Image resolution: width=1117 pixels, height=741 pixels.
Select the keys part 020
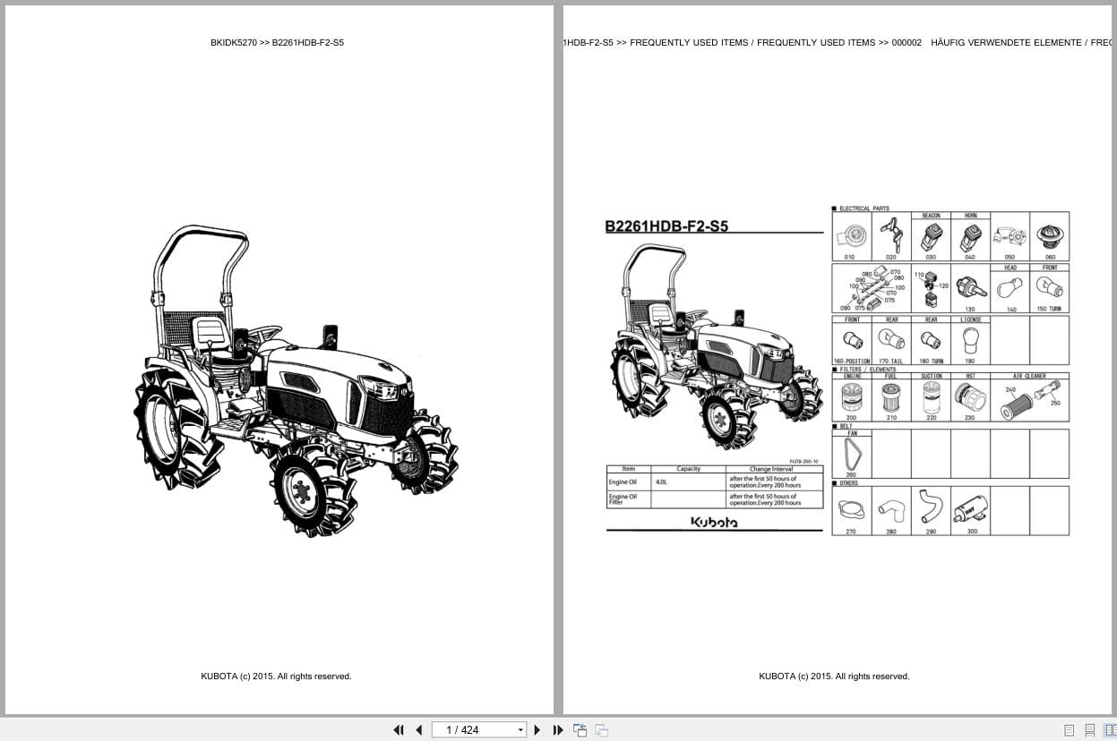coord(890,236)
